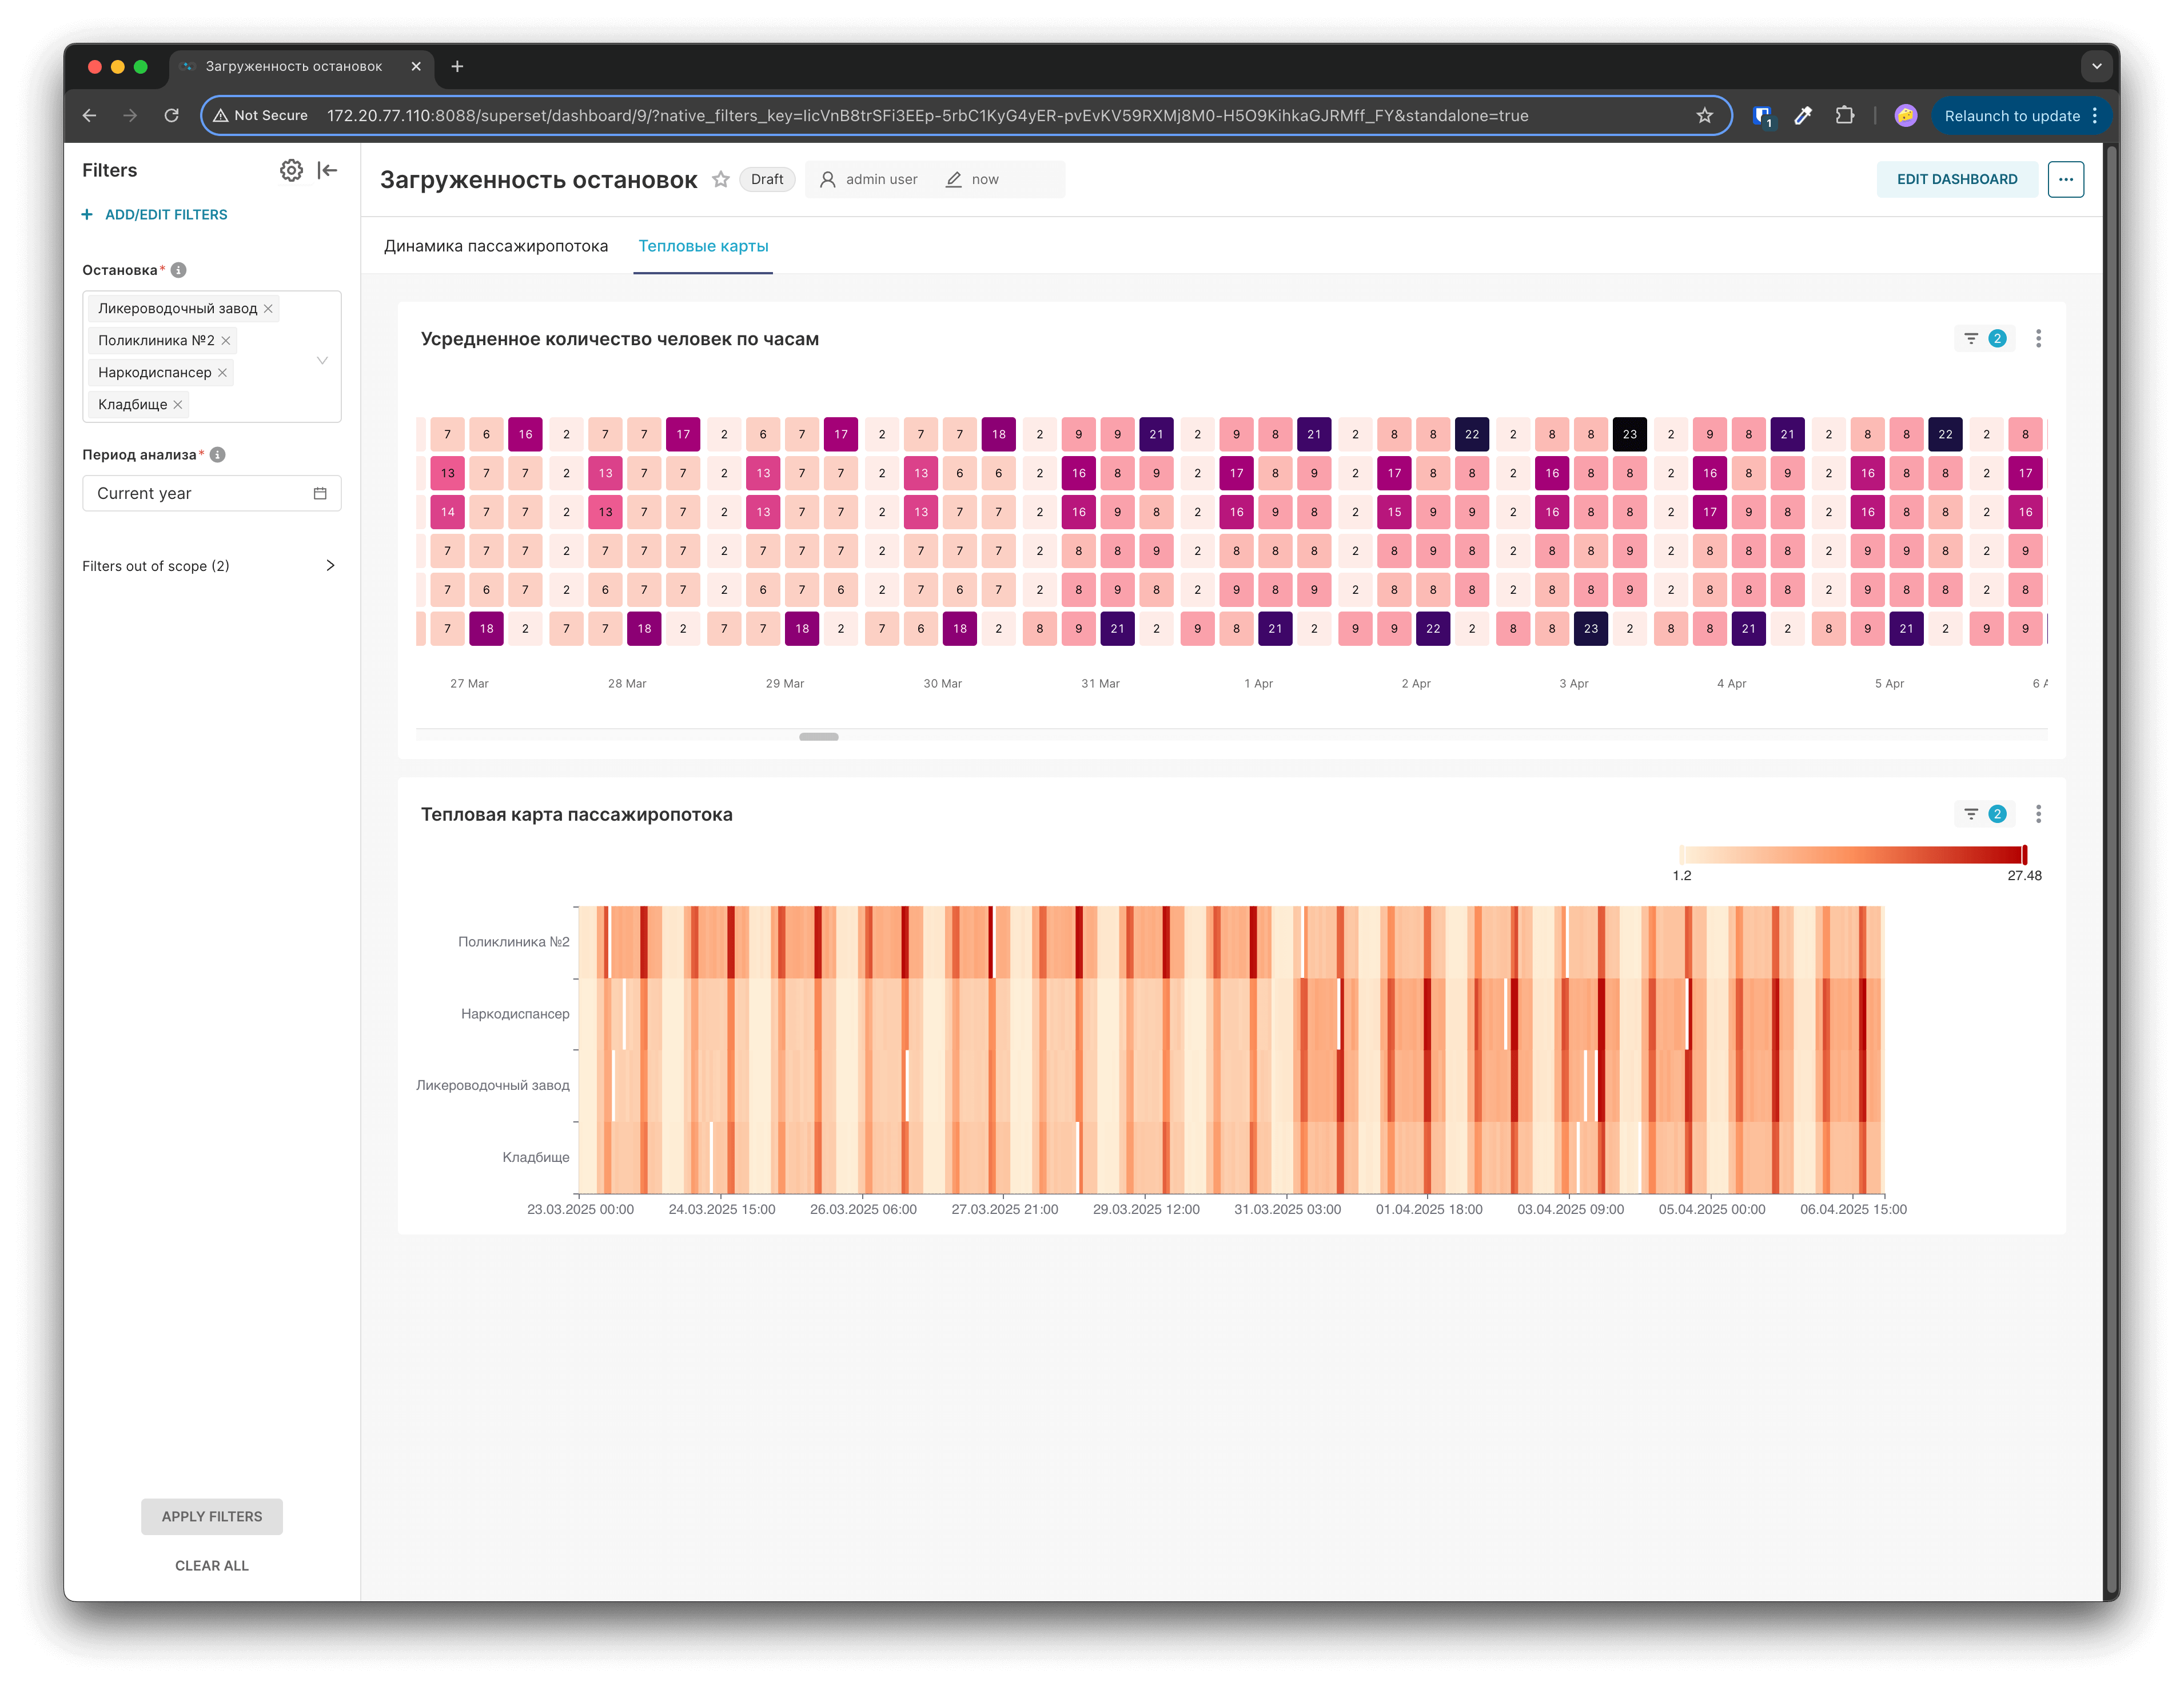Click applied filters badge on hourly chart
2184x1686 pixels.
pos(1984,339)
